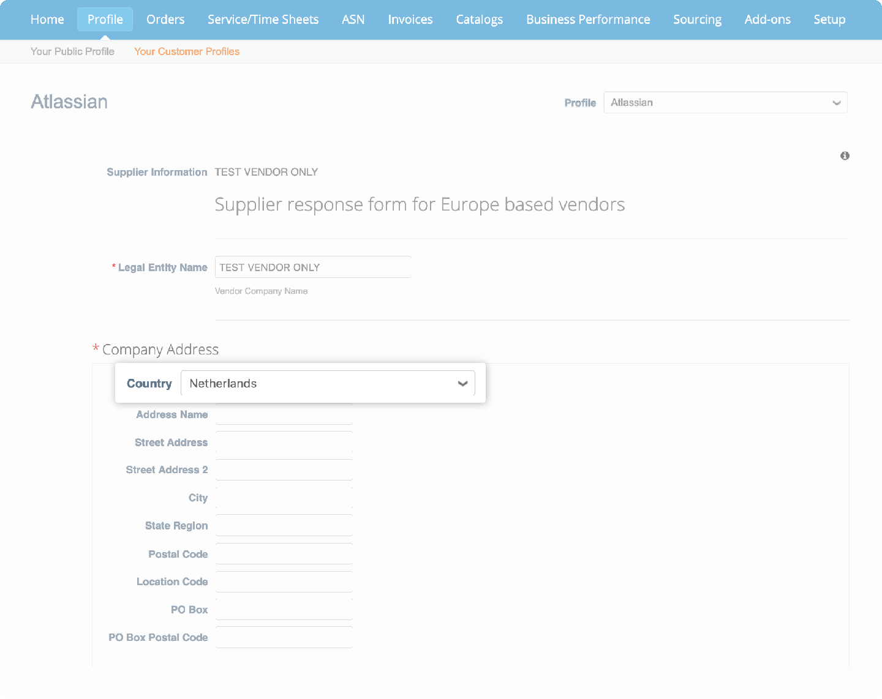Viewport: 882px width, 699px height.
Task: Click into the Legal Entity Name field
Action: 312,267
